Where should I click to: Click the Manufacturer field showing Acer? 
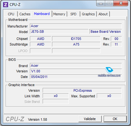tap(76, 26)
